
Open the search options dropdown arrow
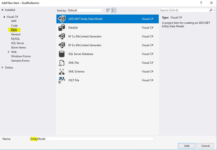click(214, 10)
